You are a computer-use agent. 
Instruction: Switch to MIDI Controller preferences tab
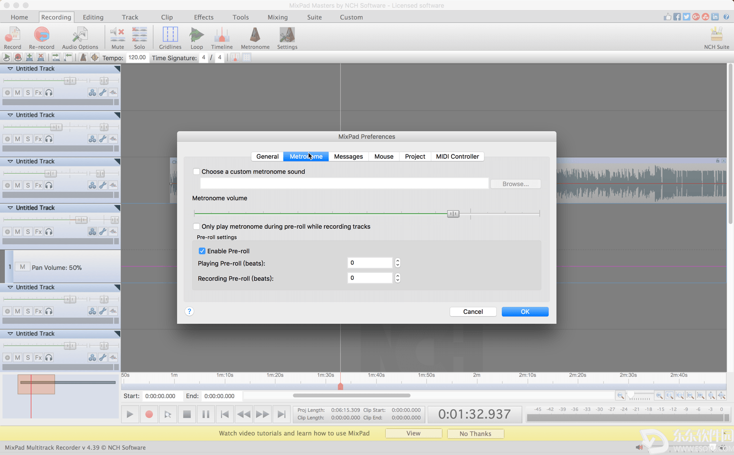click(x=457, y=156)
